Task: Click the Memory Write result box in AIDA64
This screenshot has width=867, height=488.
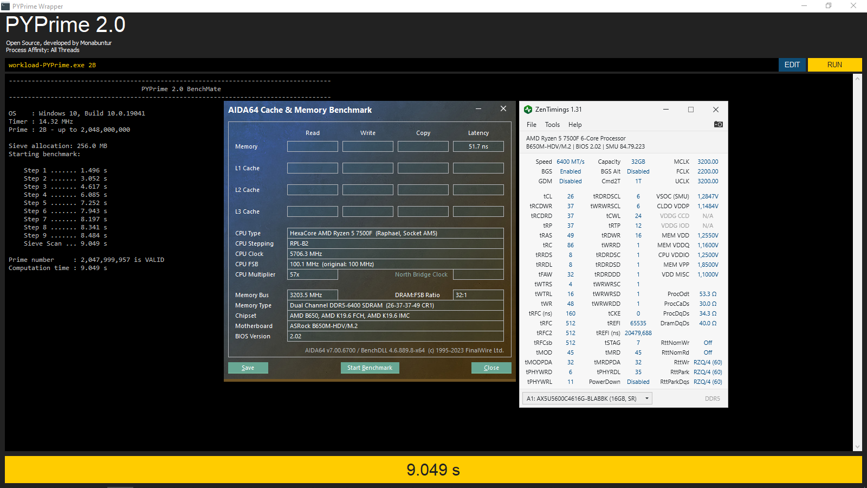Action: 368,146
